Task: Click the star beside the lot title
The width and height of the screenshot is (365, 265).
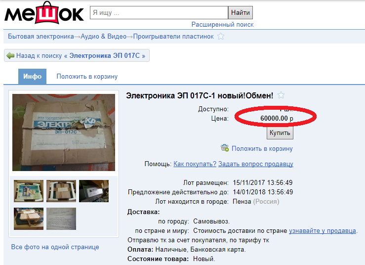Action: [x=281, y=95]
